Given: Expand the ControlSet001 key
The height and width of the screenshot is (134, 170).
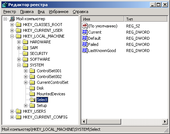Looking at the screenshot, I should pyautogui.click(x=26, y=71).
